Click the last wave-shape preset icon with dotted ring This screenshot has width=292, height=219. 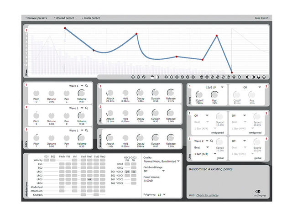(239, 77)
